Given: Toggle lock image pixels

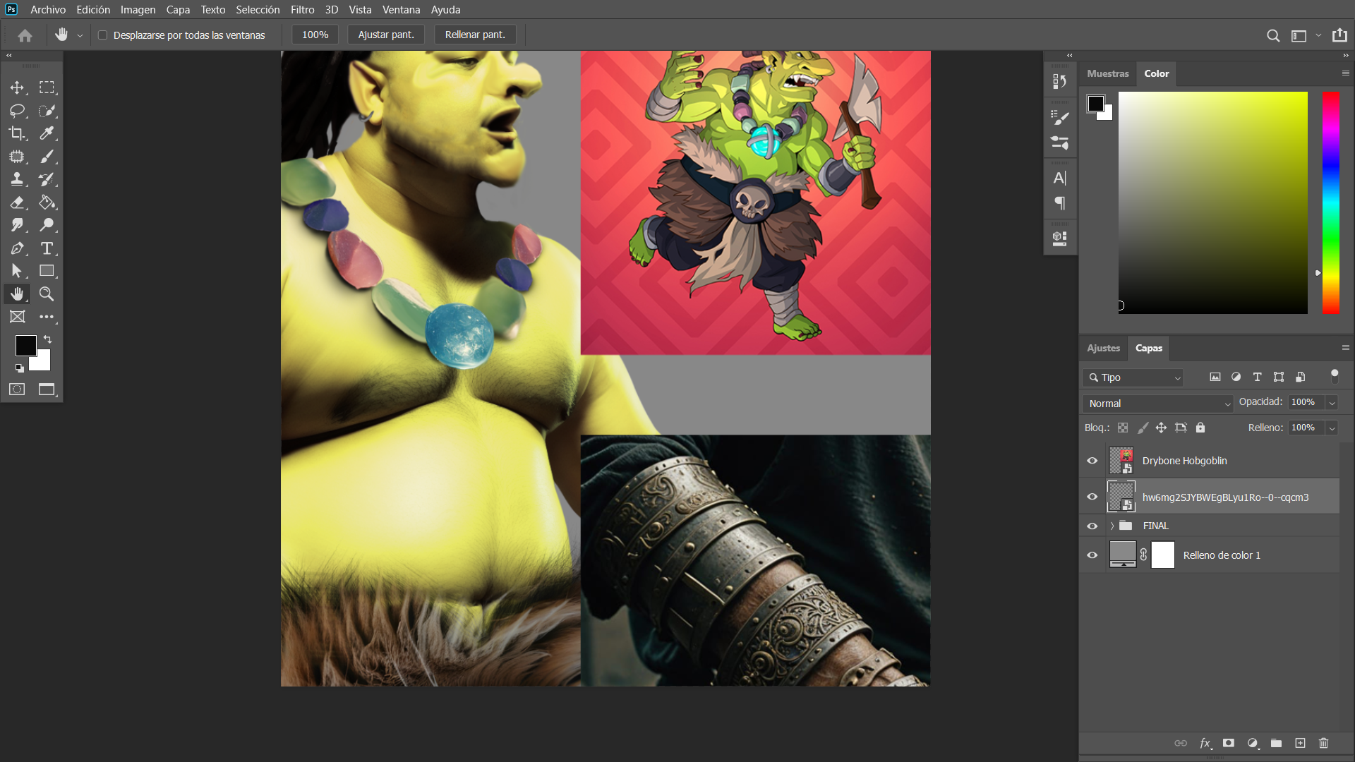Looking at the screenshot, I should pyautogui.click(x=1143, y=428).
